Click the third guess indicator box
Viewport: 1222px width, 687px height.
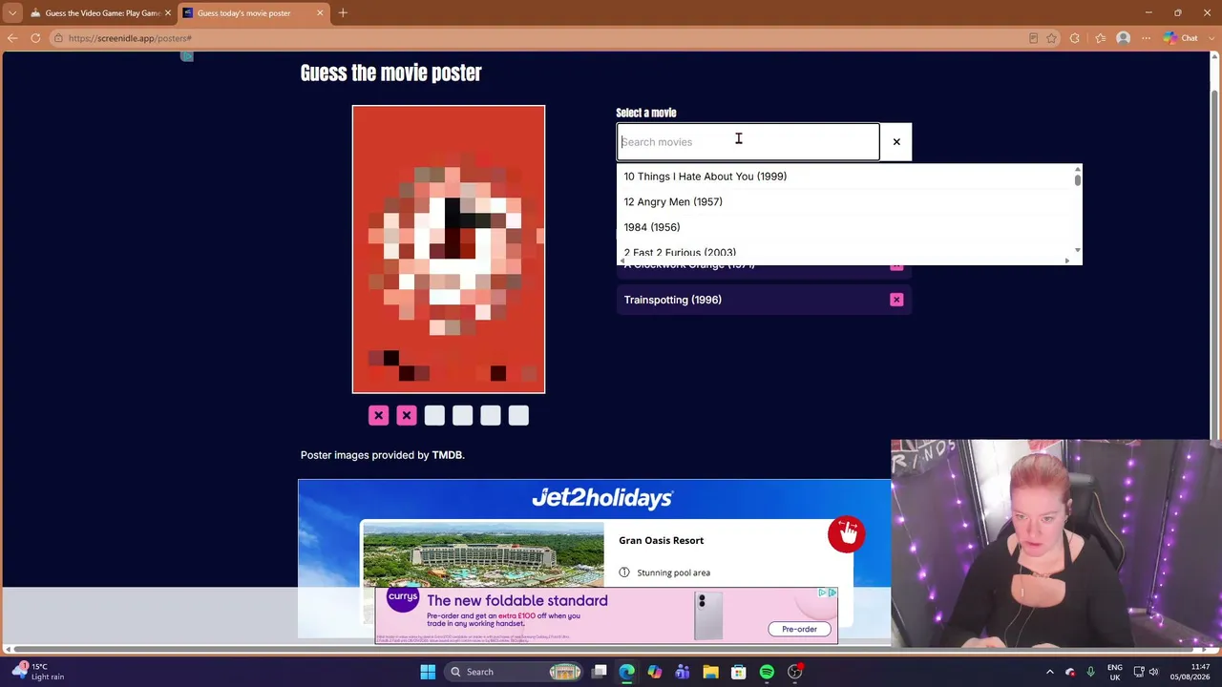[434, 415]
